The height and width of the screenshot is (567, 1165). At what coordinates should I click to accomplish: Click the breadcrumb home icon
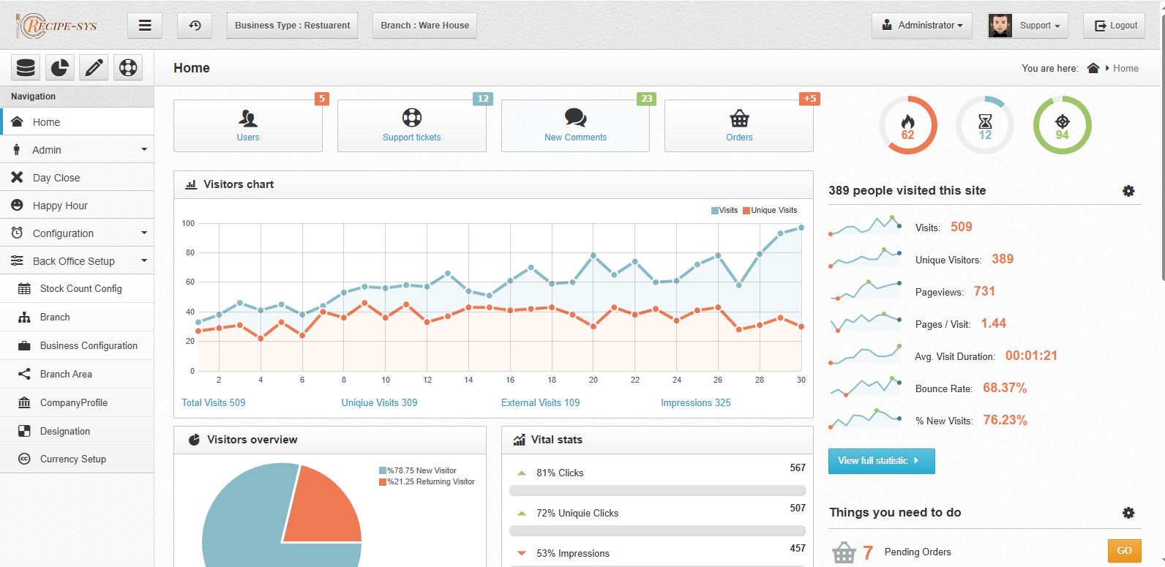pyautogui.click(x=1093, y=68)
